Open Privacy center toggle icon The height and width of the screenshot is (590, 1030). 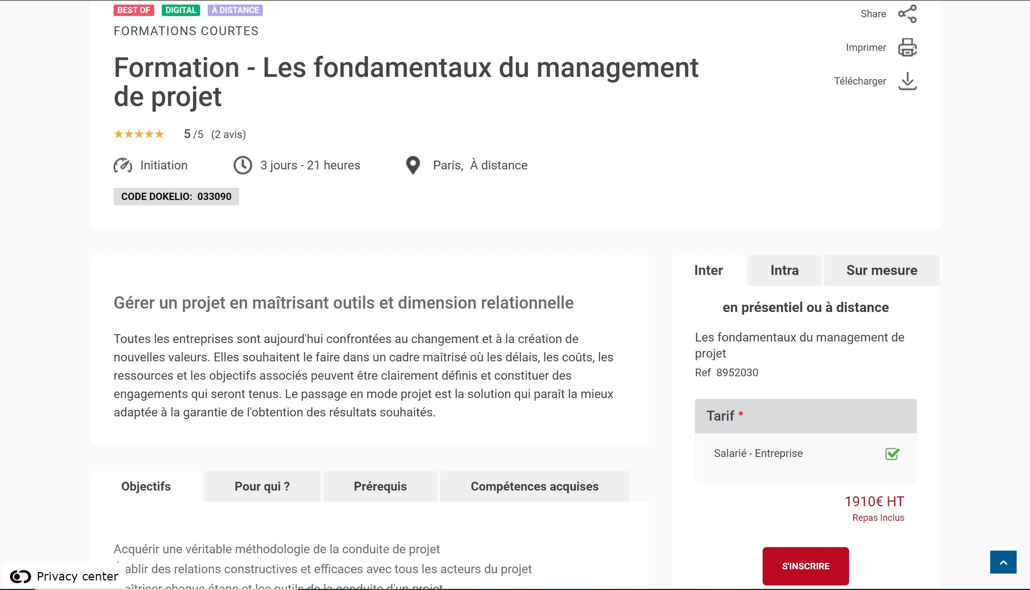(x=20, y=576)
